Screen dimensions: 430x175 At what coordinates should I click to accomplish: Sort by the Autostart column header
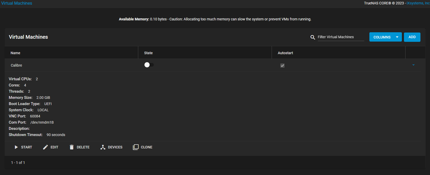[x=285, y=53]
